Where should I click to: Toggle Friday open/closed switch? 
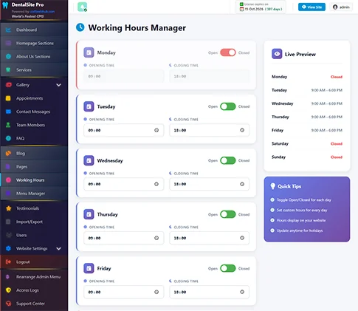coord(228,268)
